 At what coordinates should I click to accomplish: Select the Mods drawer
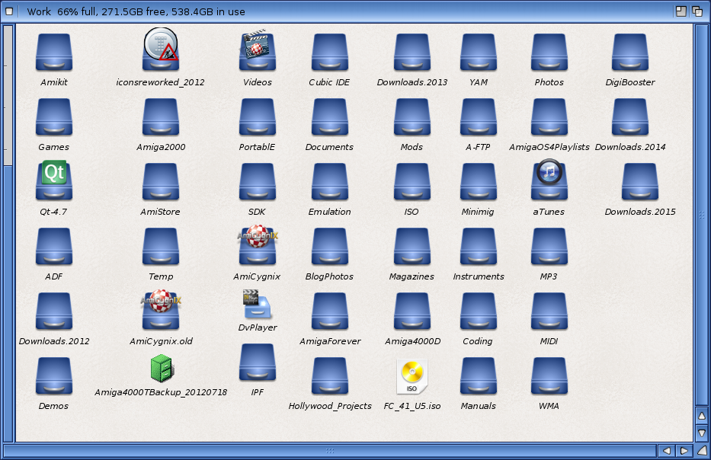click(x=412, y=117)
